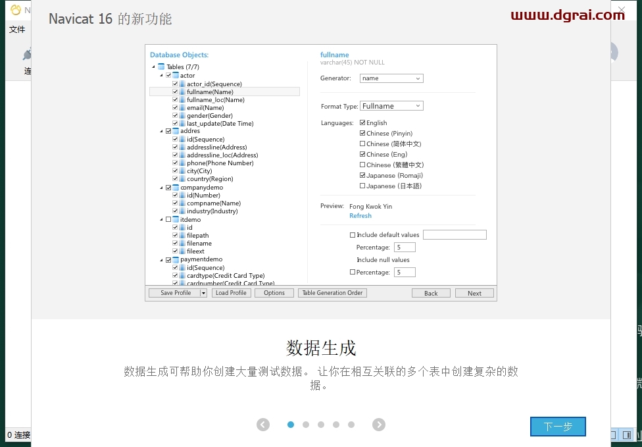Tick Include default values checkbox

point(353,235)
